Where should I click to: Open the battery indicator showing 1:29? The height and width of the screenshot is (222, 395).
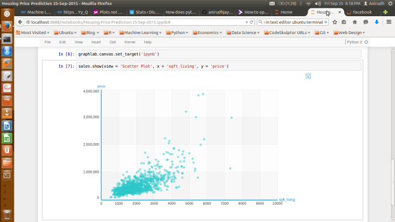(x=287, y=4)
